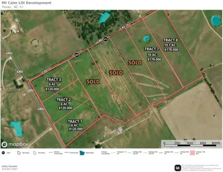This screenshot has height=172, width=223.
Task: Click the Mapbox logo
Action: pyautogui.click(x=15, y=144)
